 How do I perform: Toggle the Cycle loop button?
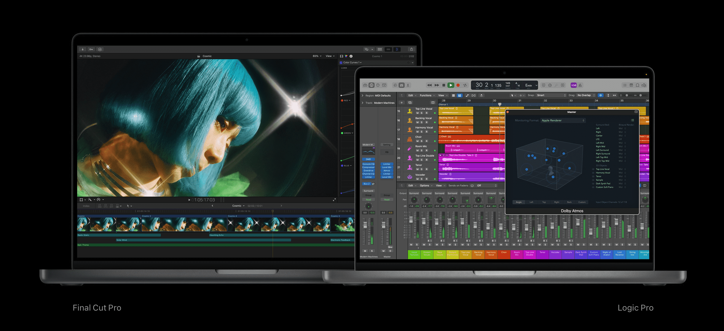pyautogui.click(x=465, y=85)
